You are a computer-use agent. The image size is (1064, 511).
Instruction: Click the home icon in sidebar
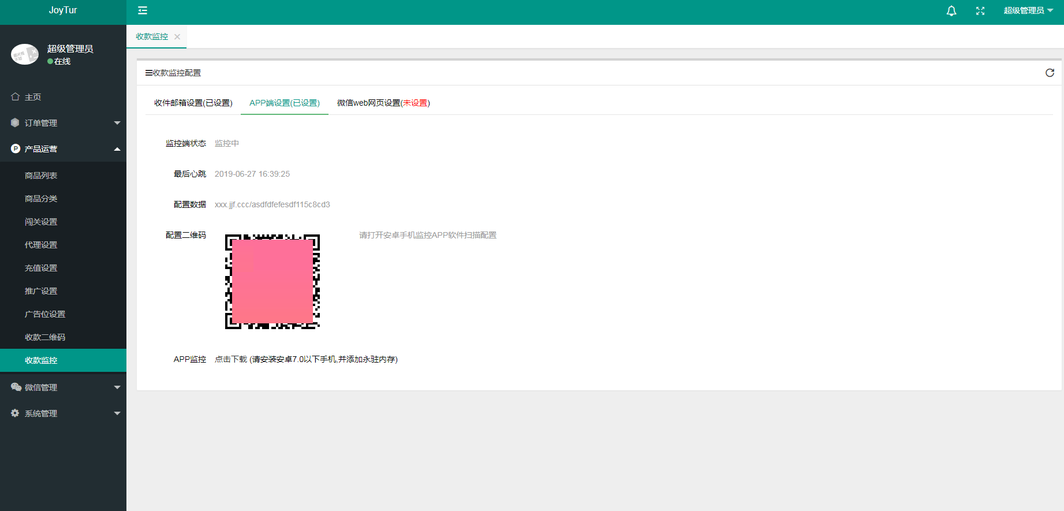15,96
